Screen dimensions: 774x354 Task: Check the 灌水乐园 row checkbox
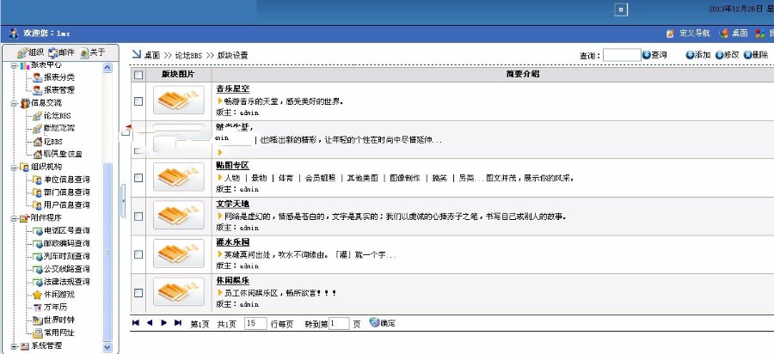pos(138,254)
